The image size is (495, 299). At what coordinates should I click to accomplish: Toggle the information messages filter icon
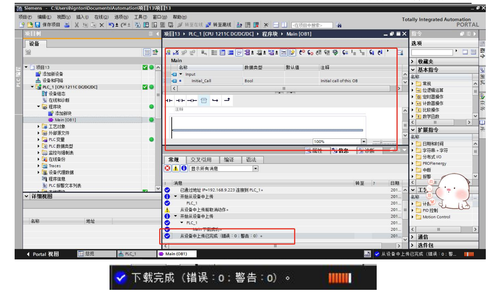pos(184,168)
